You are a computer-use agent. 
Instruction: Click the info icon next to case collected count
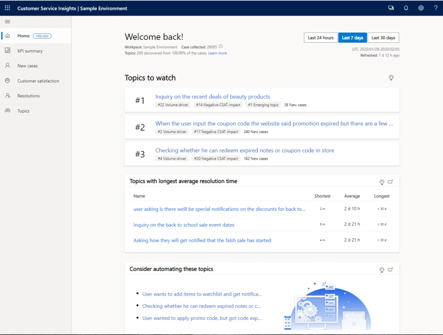click(x=221, y=46)
